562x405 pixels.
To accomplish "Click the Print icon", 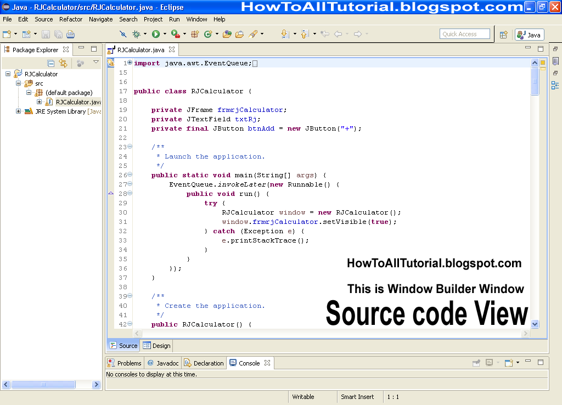I will click(x=71, y=35).
